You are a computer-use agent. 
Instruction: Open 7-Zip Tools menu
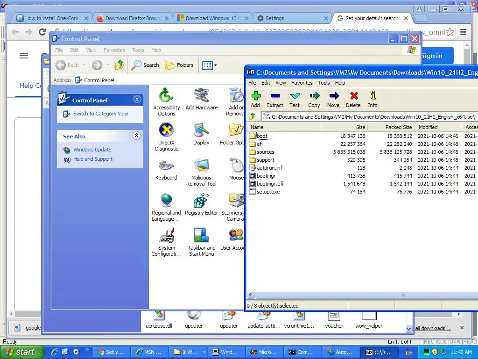click(324, 83)
